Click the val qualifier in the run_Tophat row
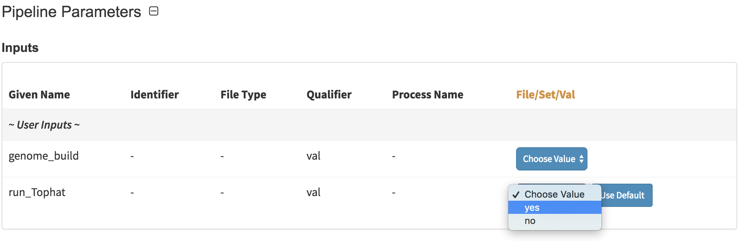This screenshot has width=745, height=241. pyautogui.click(x=313, y=192)
